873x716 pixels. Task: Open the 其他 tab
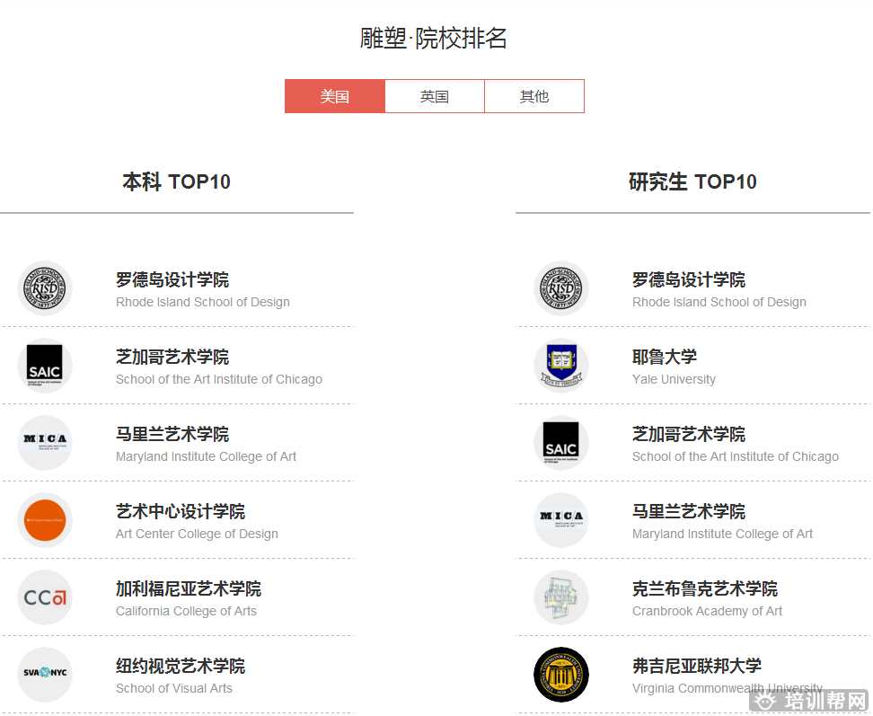pyautogui.click(x=534, y=96)
